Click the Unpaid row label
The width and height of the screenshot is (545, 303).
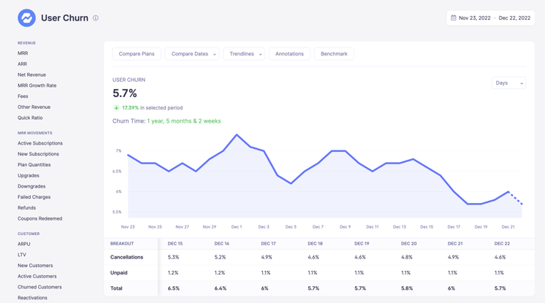[x=119, y=273]
